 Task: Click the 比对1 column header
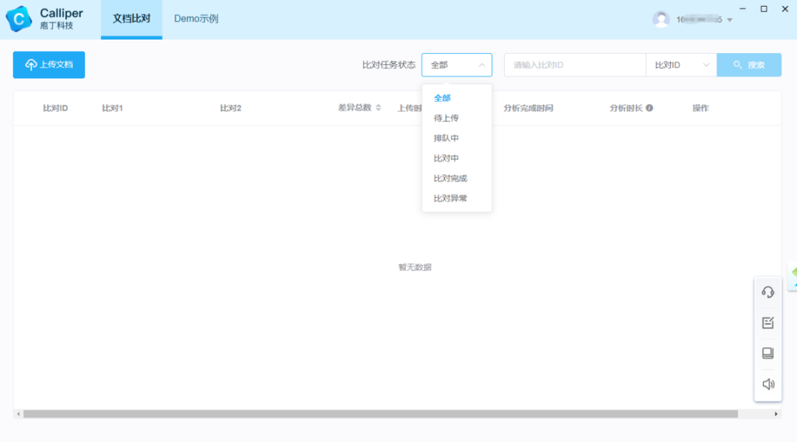112,108
